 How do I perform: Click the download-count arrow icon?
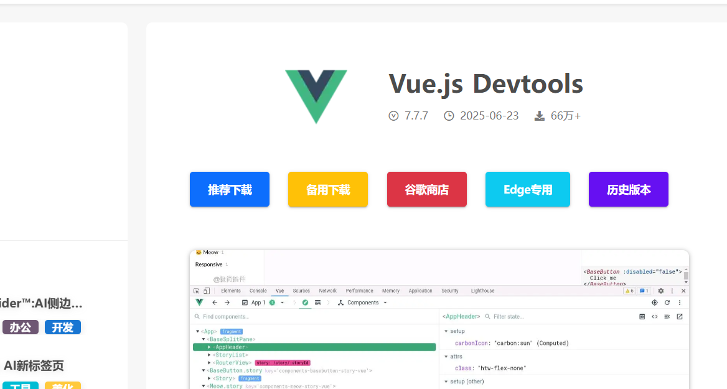point(539,116)
